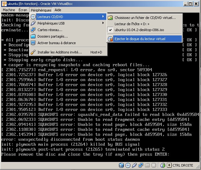The width and height of the screenshot is (201, 170).
Task: Choose a virtual CD/DVD file
Action: 145,18
